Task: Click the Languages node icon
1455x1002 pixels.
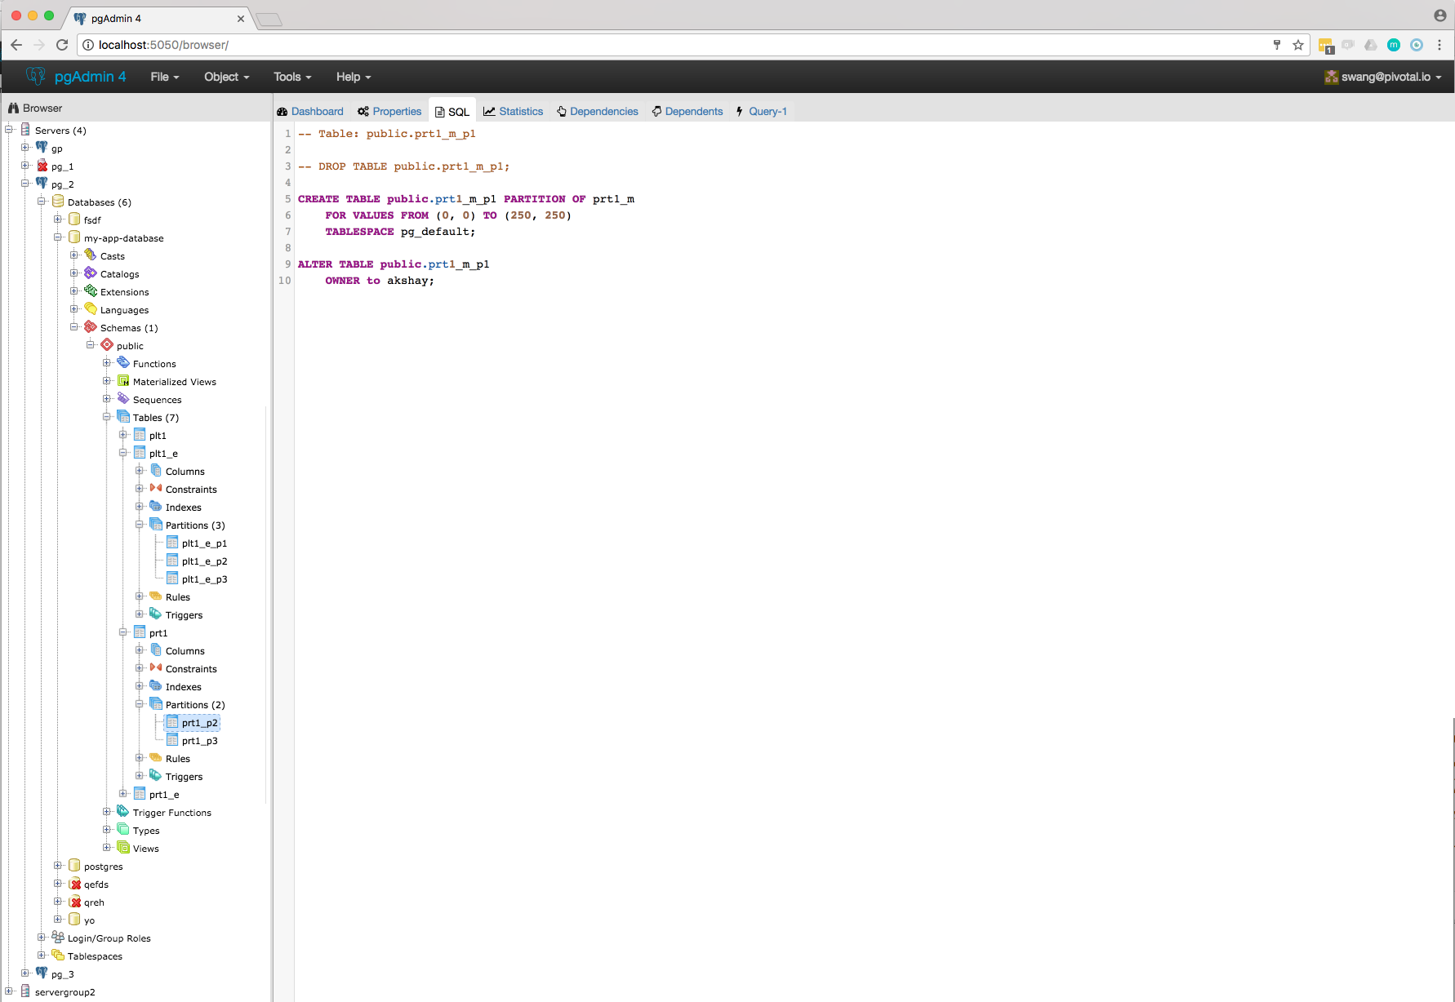Action: tap(91, 309)
